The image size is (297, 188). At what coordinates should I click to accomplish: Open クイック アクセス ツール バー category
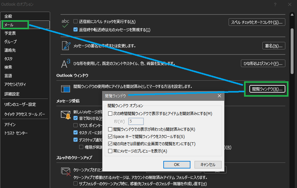coord(25,114)
